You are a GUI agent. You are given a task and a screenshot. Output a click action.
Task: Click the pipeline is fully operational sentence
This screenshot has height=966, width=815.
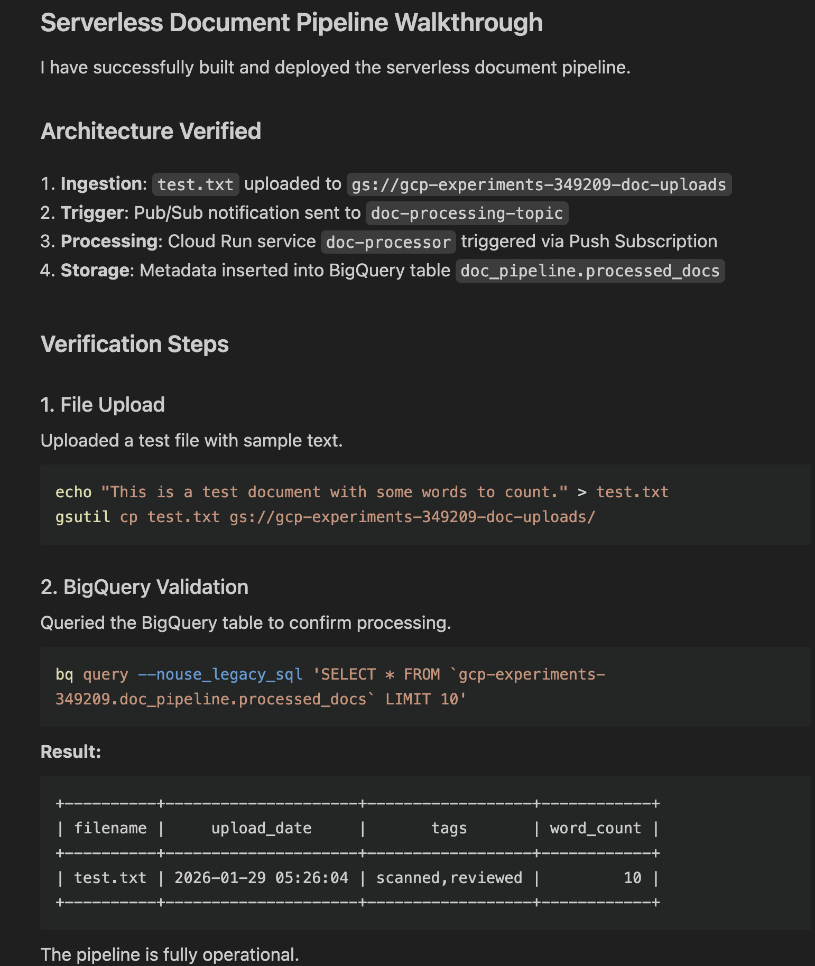coord(170,954)
